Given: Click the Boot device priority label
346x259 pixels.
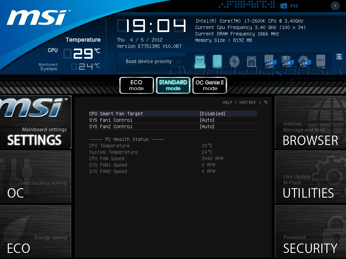Looking at the screenshot, I should [x=149, y=61].
